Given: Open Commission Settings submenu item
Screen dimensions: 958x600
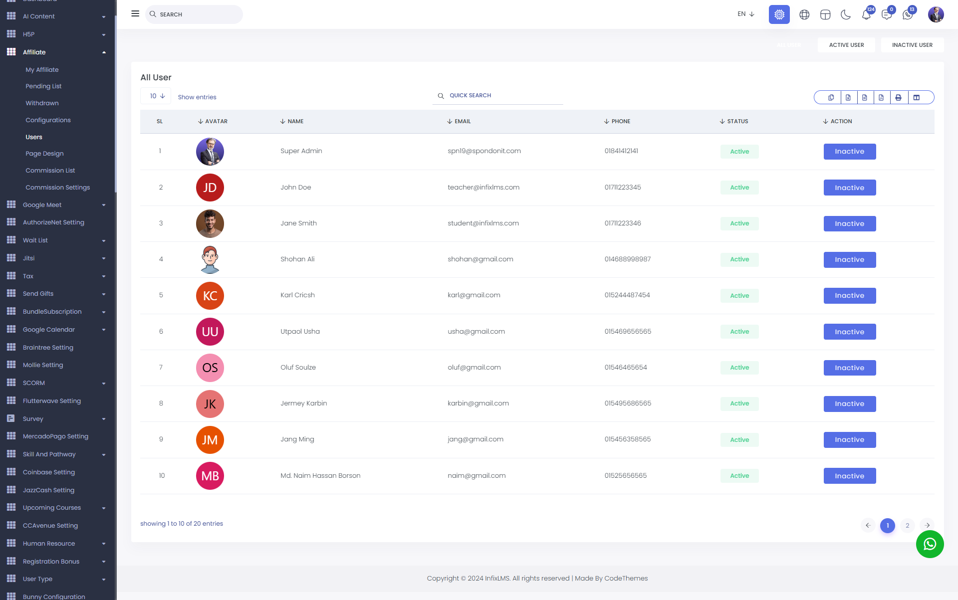Looking at the screenshot, I should pyautogui.click(x=58, y=188).
